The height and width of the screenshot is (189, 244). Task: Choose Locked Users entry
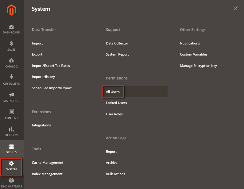116,103
